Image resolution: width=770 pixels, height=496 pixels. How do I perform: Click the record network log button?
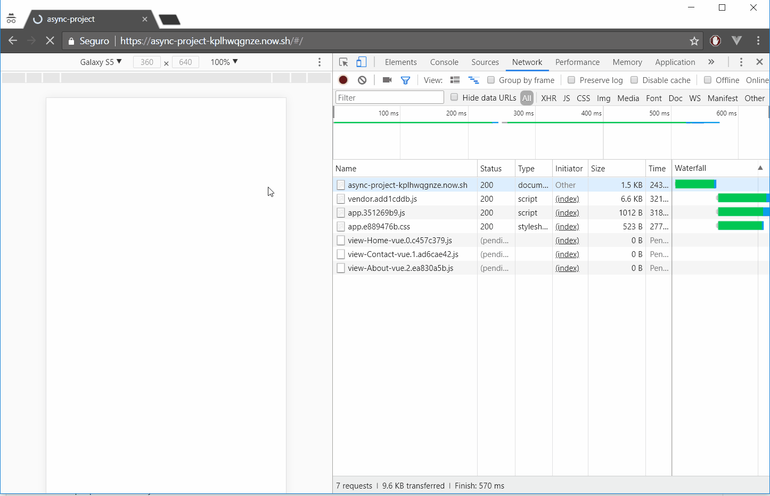click(x=343, y=80)
